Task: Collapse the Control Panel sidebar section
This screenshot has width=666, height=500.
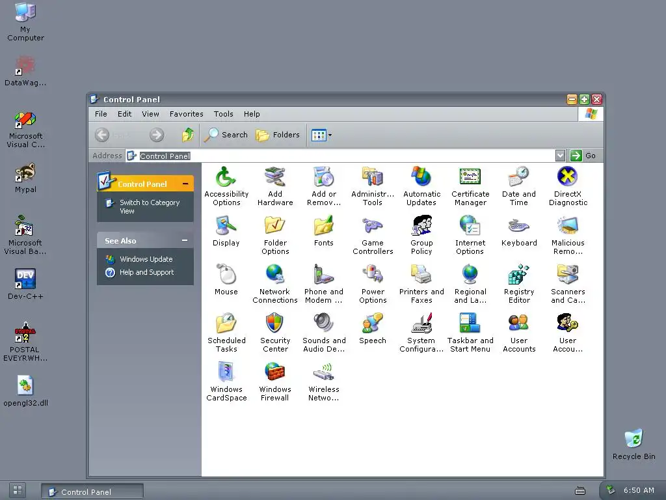Action: coord(185,184)
